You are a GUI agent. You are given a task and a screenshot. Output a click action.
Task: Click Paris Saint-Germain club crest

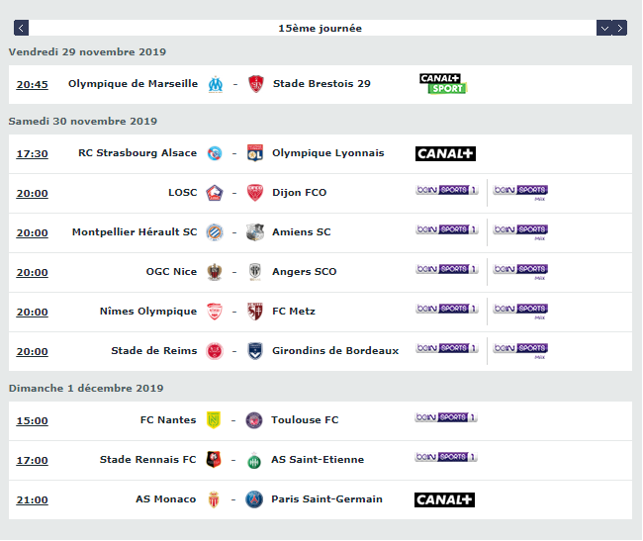pyautogui.click(x=254, y=499)
